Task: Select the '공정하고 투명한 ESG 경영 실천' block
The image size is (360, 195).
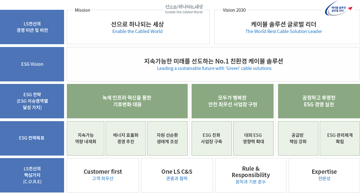Action: point(319,101)
